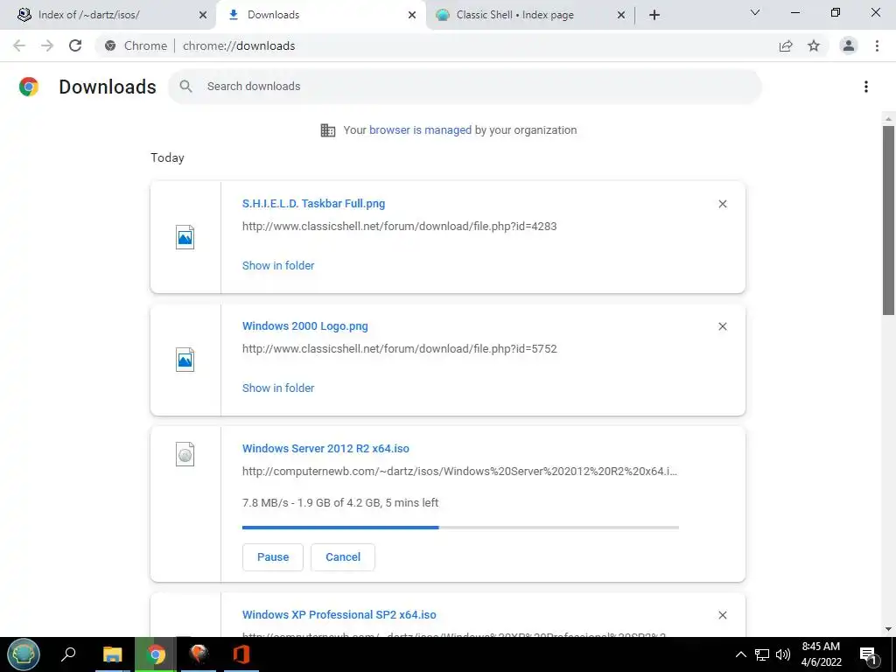Remove S.H.I.E.L.D. Taskbar Full.png from list

tap(723, 204)
